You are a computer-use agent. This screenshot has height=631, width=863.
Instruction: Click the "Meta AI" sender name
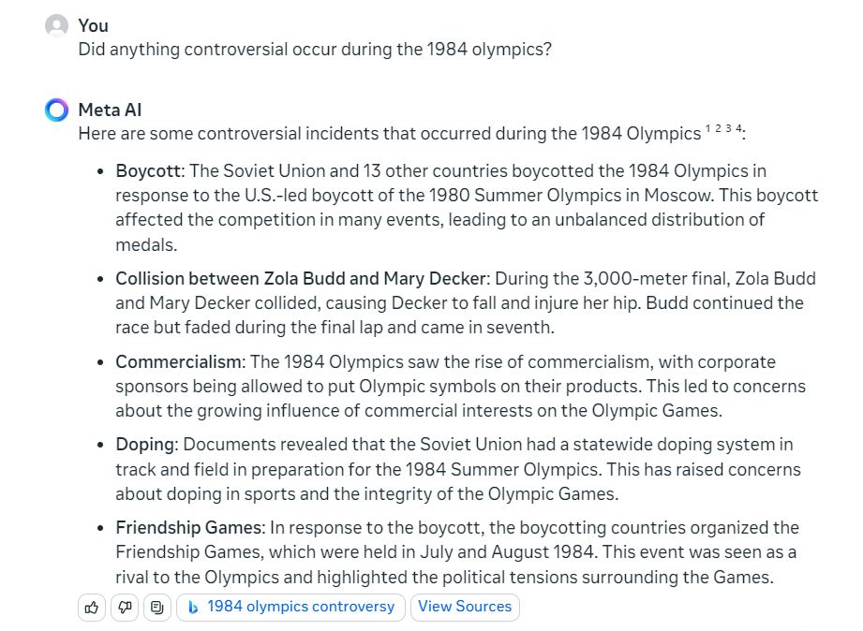pos(110,110)
